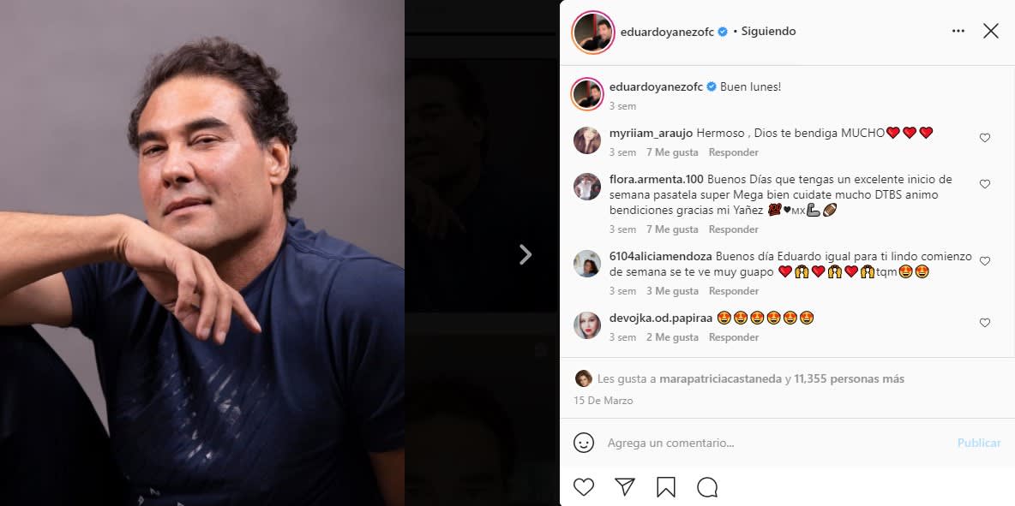Share the post via paper plane icon

click(x=625, y=487)
